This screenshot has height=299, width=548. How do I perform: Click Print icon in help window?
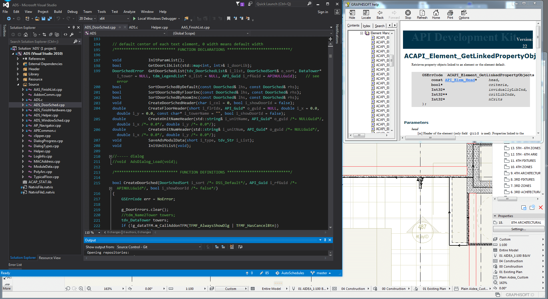click(450, 15)
